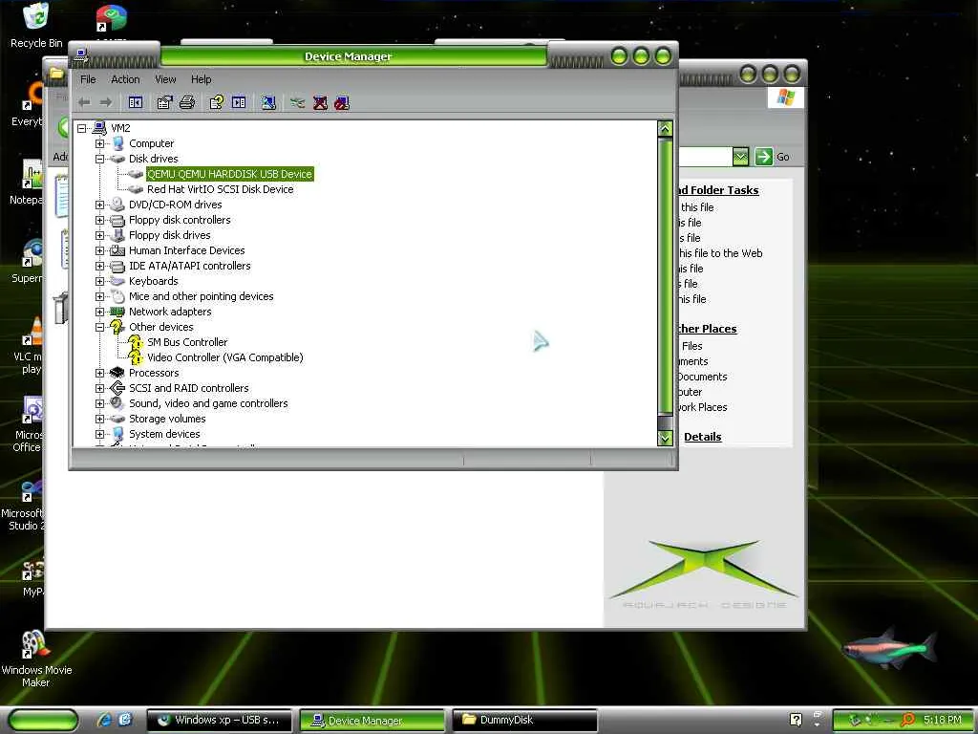Select Video Controller (VGA Compatible) entry
The image size is (978, 734).
pos(225,357)
